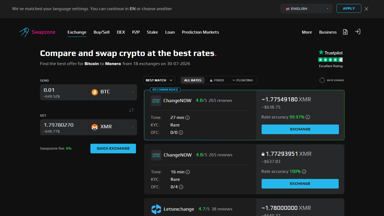Viewport: 384px width, 216px height.
Task: Open the More menu
Action: [307, 32]
